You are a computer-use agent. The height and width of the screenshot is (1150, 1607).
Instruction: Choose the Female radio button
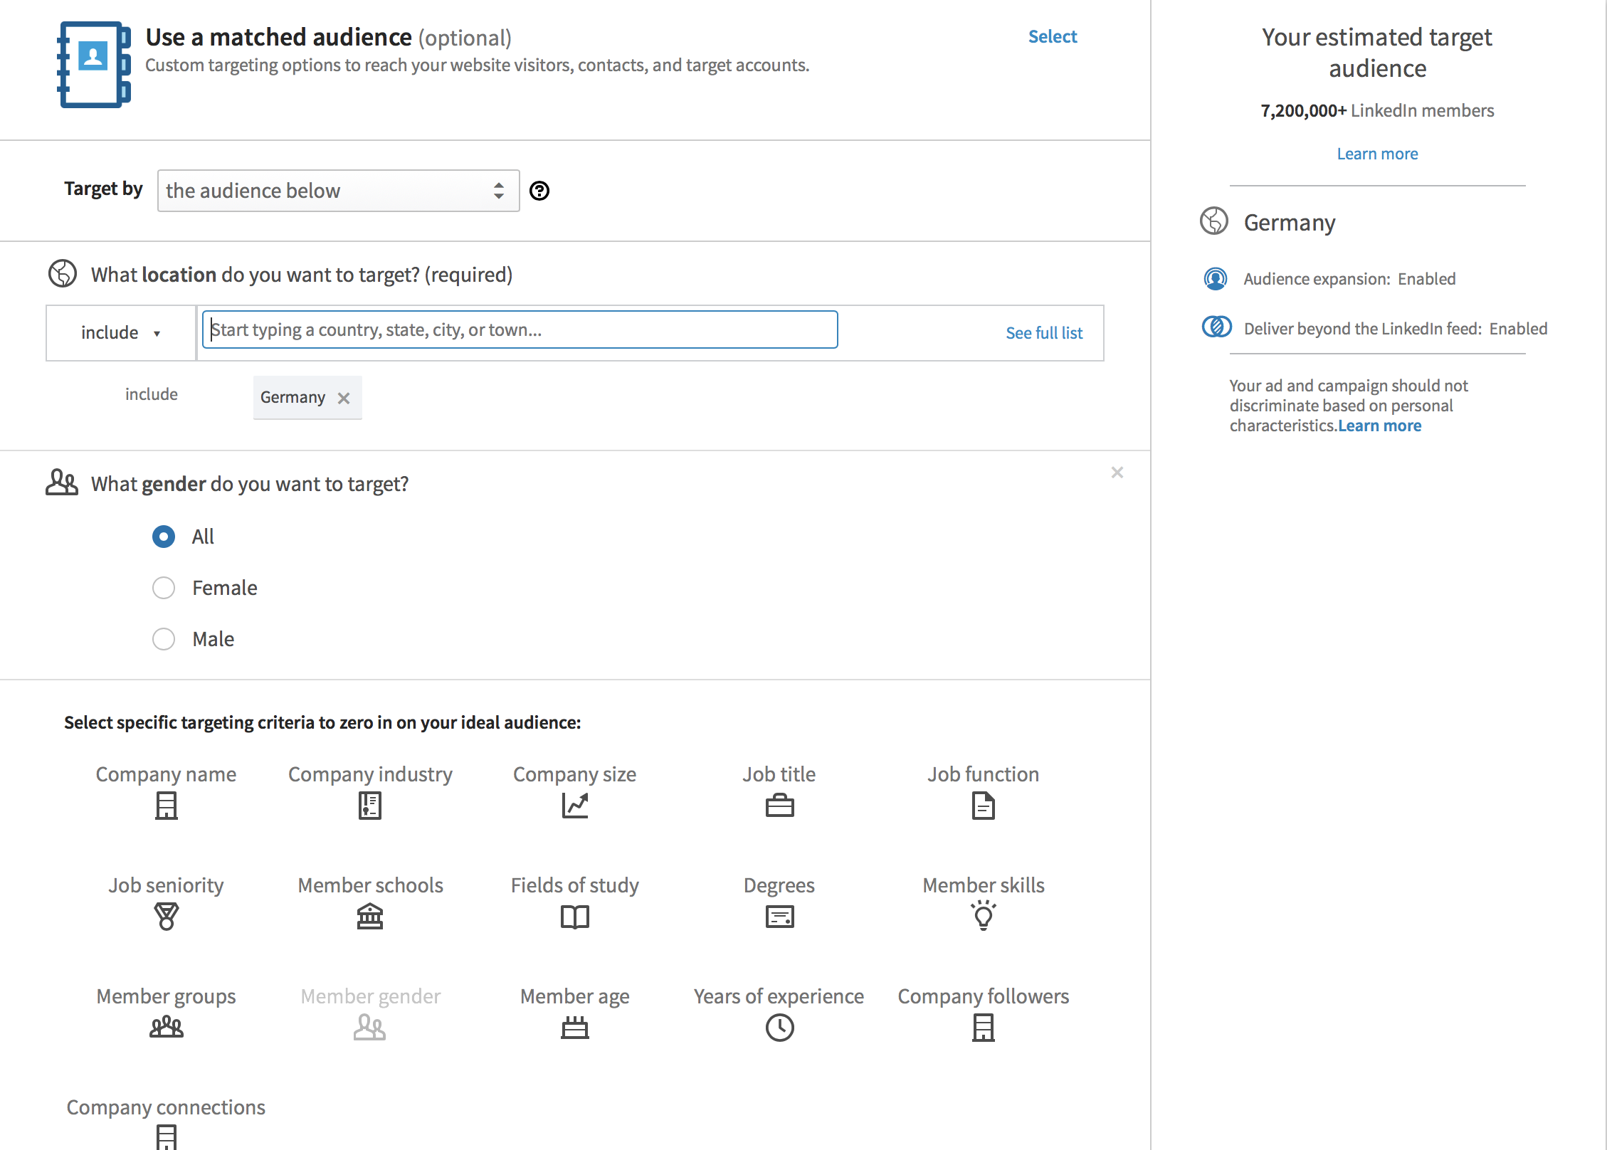pyautogui.click(x=164, y=588)
